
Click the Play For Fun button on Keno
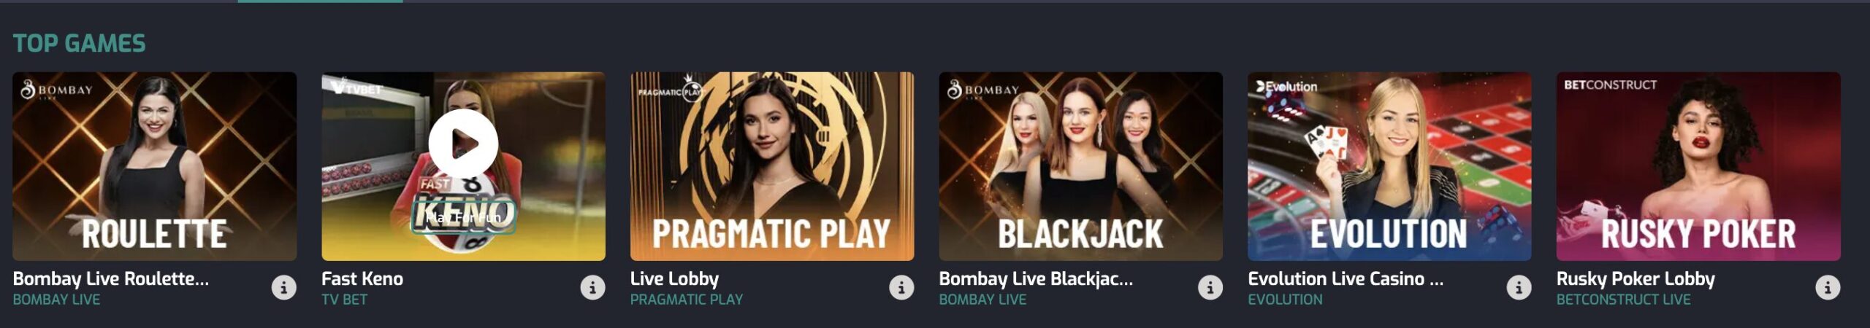point(464,217)
